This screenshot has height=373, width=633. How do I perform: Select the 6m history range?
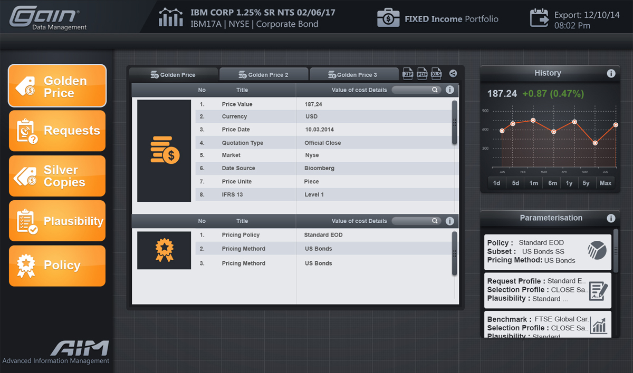(x=552, y=183)
